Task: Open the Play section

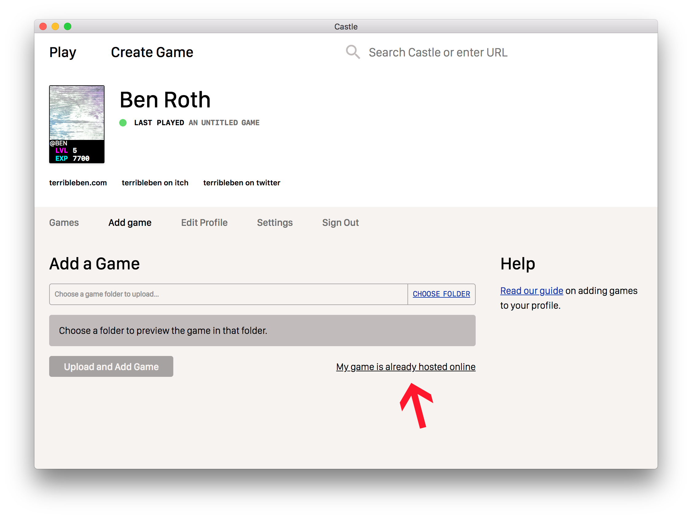Action: [x=63, y=52]
